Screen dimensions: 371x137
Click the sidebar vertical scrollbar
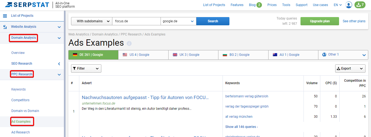click(x=65, y=74)
